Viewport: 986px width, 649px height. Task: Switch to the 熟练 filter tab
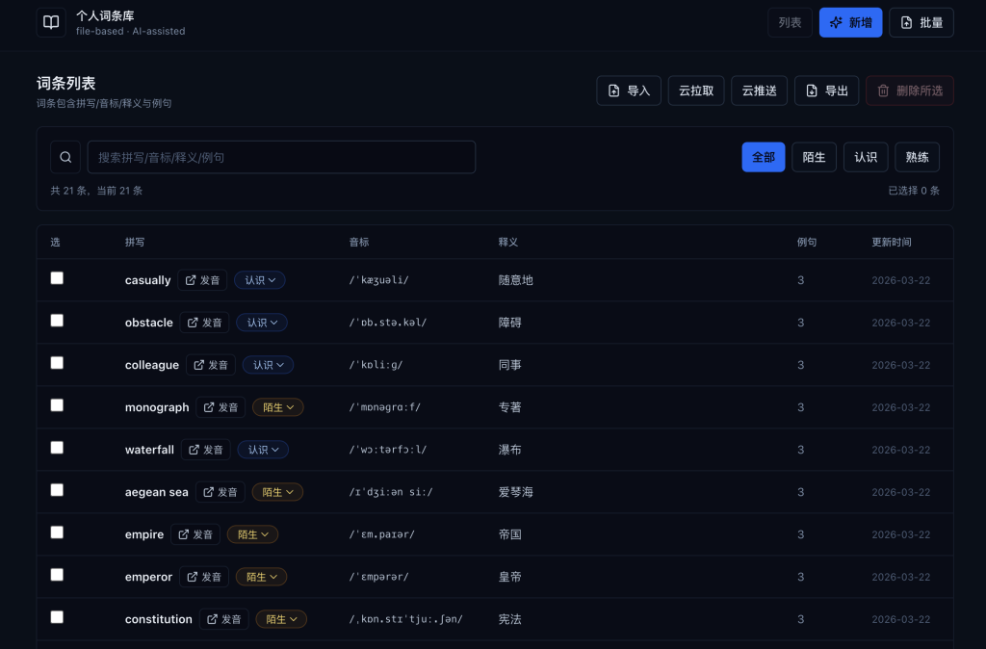pos(917,157)
